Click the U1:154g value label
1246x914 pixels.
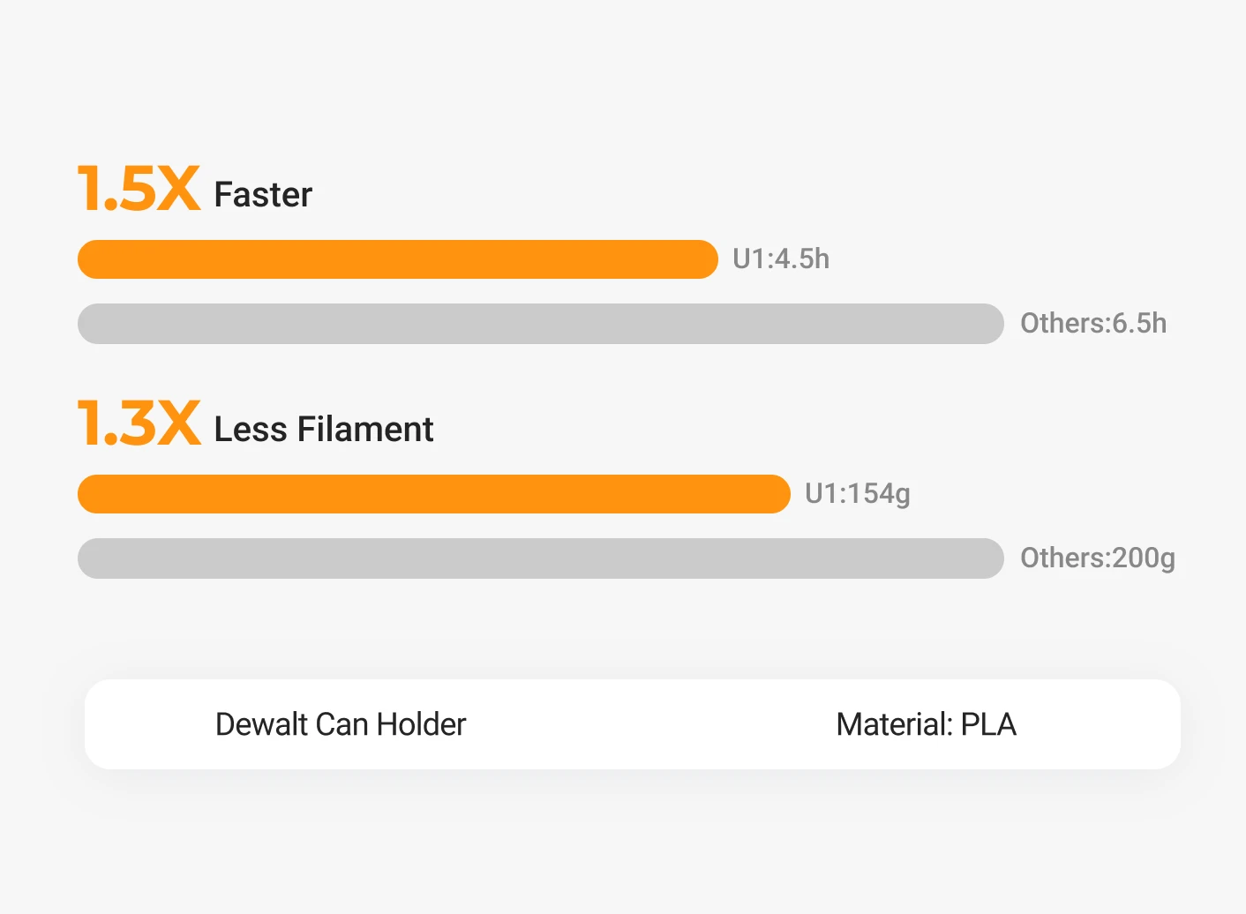pyautogui.click(x=857, y=494)
